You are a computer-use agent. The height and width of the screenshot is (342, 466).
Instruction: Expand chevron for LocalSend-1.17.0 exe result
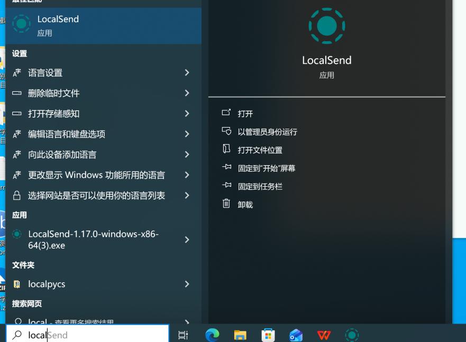click(x=187, y=240)
